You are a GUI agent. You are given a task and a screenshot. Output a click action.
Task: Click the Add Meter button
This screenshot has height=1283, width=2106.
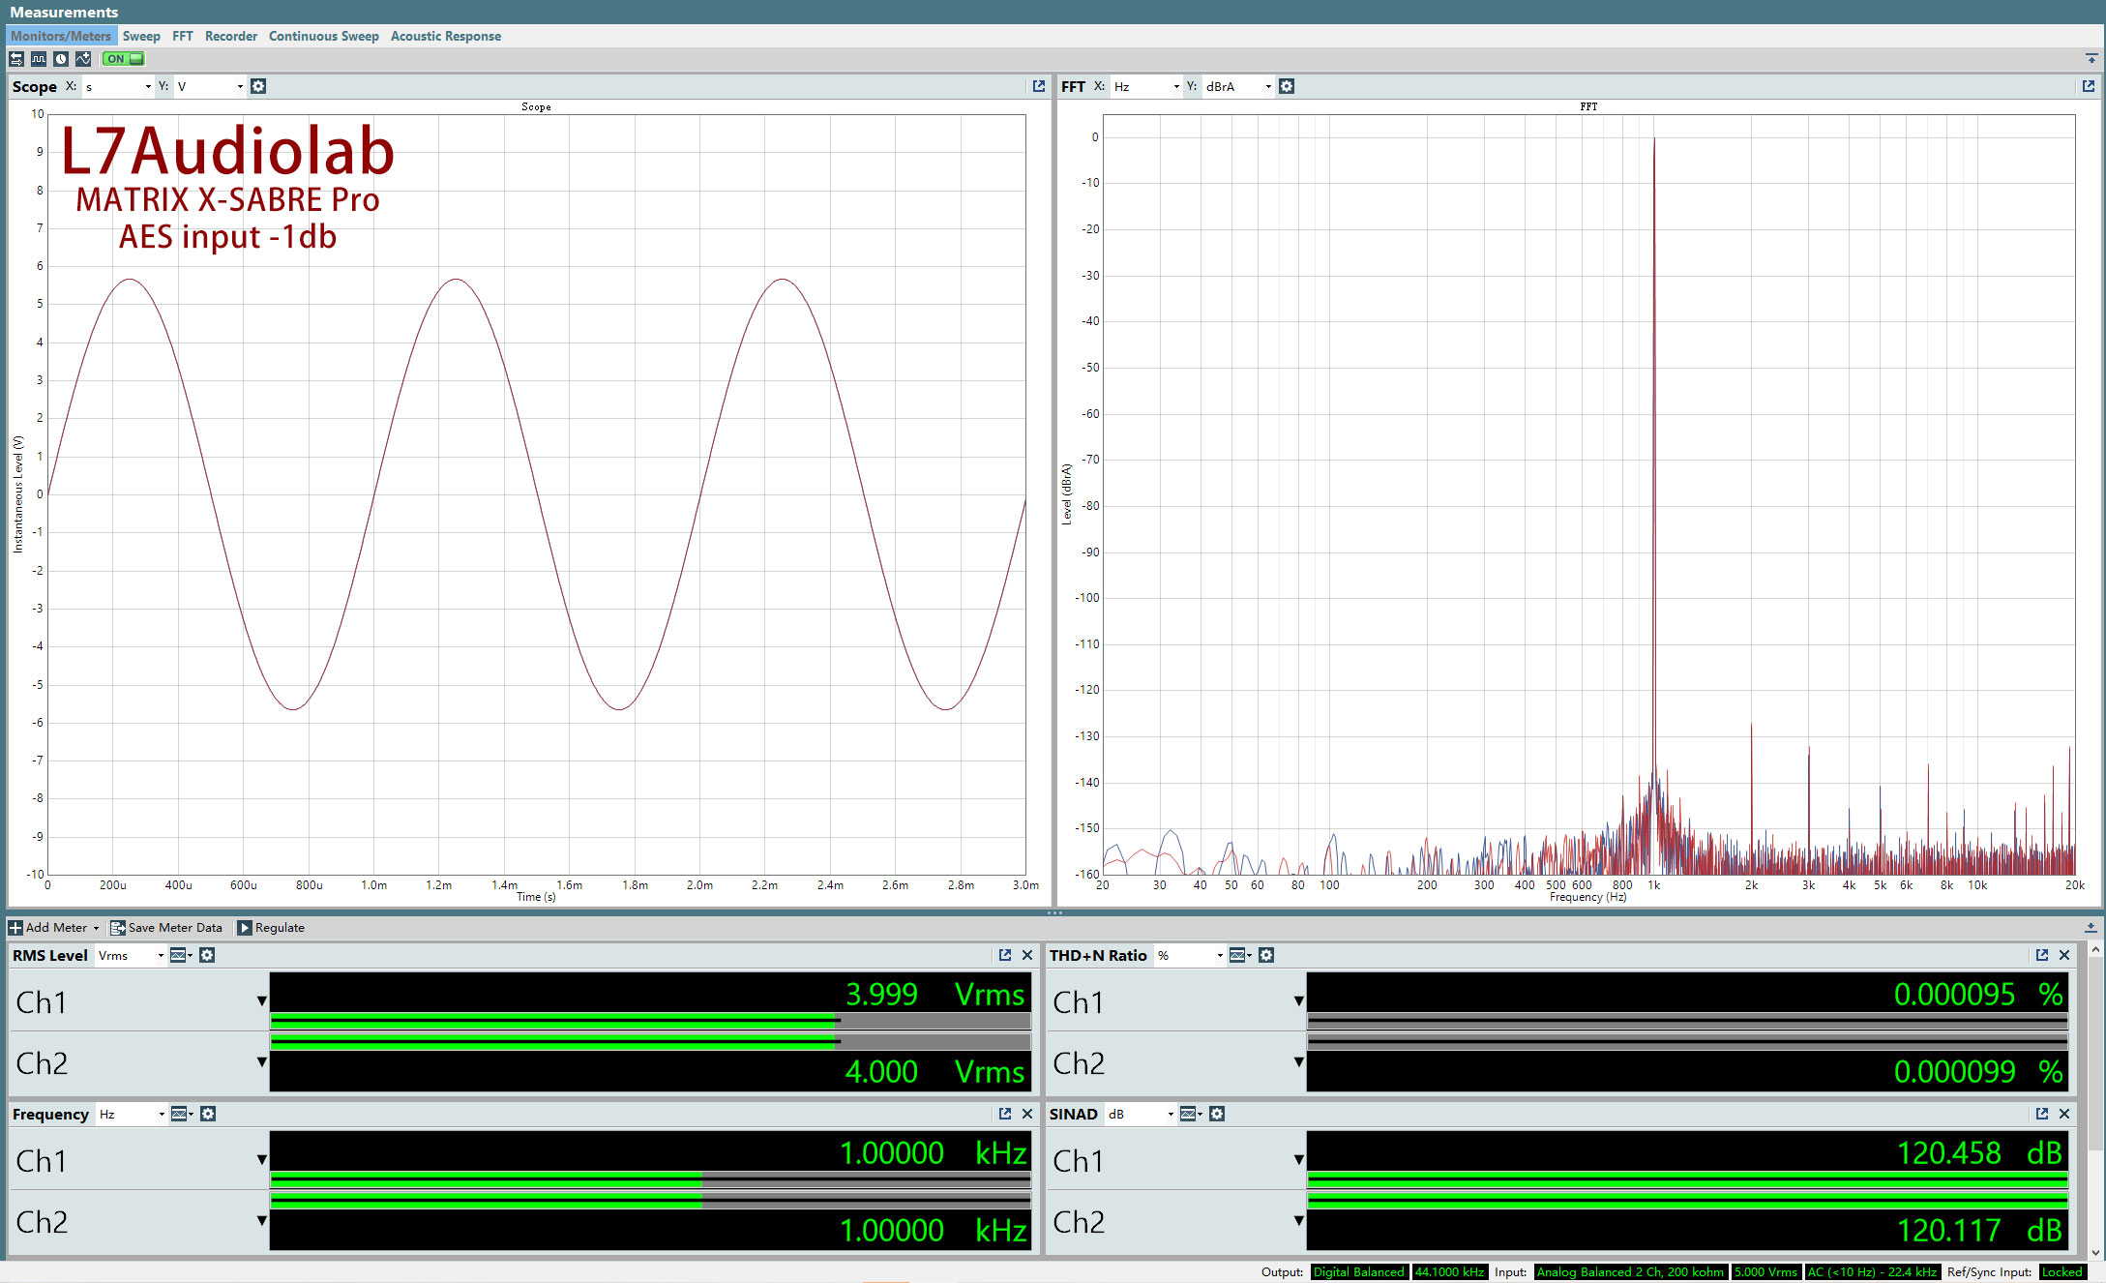(54, 927)
